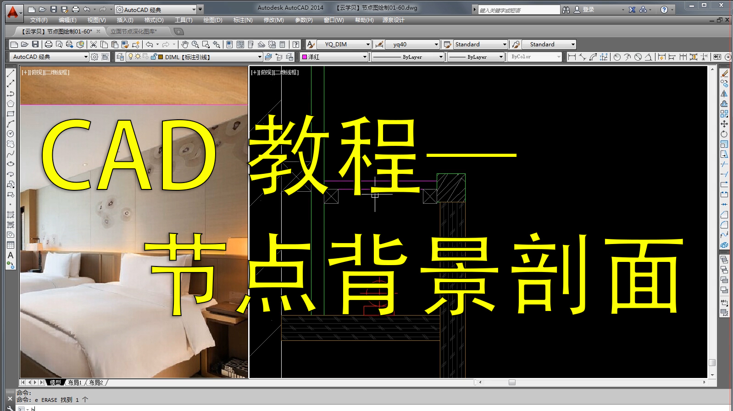The height and width of the screenshot is (411, 733).
Task: Click the Radius dimension icon
Action: click(617, 57)
